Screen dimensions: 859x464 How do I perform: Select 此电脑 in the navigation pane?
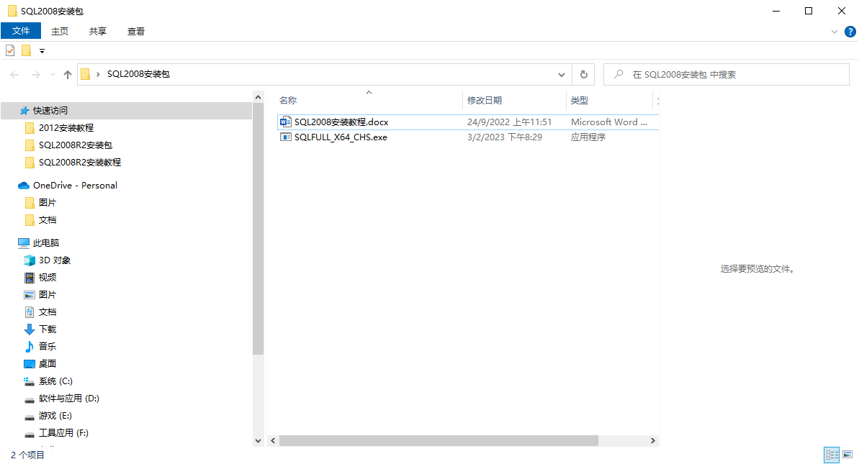point(46,243)
